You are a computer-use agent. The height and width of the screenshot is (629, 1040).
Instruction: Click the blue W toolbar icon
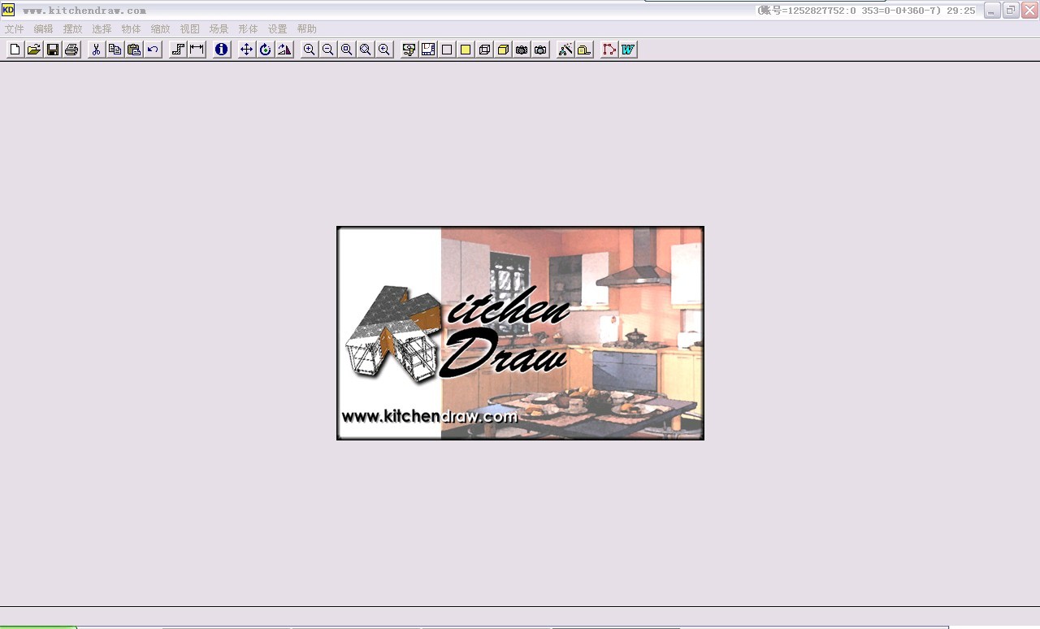628,50
